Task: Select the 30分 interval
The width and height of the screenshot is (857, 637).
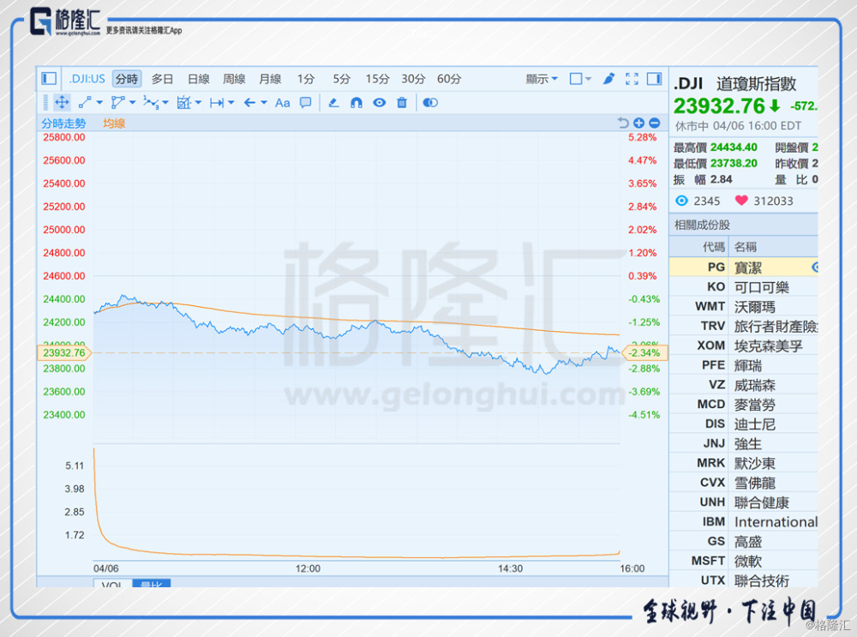Action: [x=413, y=79]
